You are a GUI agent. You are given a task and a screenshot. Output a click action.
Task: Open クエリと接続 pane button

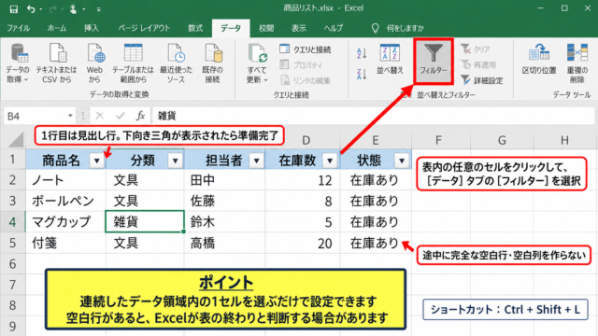pos(306,49)
